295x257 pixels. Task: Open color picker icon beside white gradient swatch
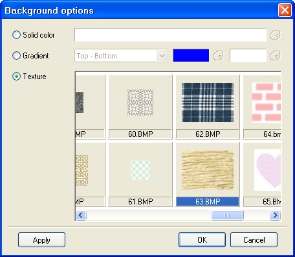[x=275, y=56]
